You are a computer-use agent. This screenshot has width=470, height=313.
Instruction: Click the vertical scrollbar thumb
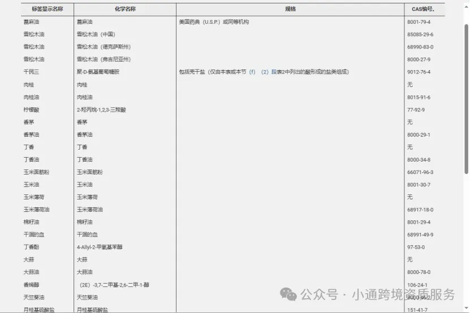point(466,99)
